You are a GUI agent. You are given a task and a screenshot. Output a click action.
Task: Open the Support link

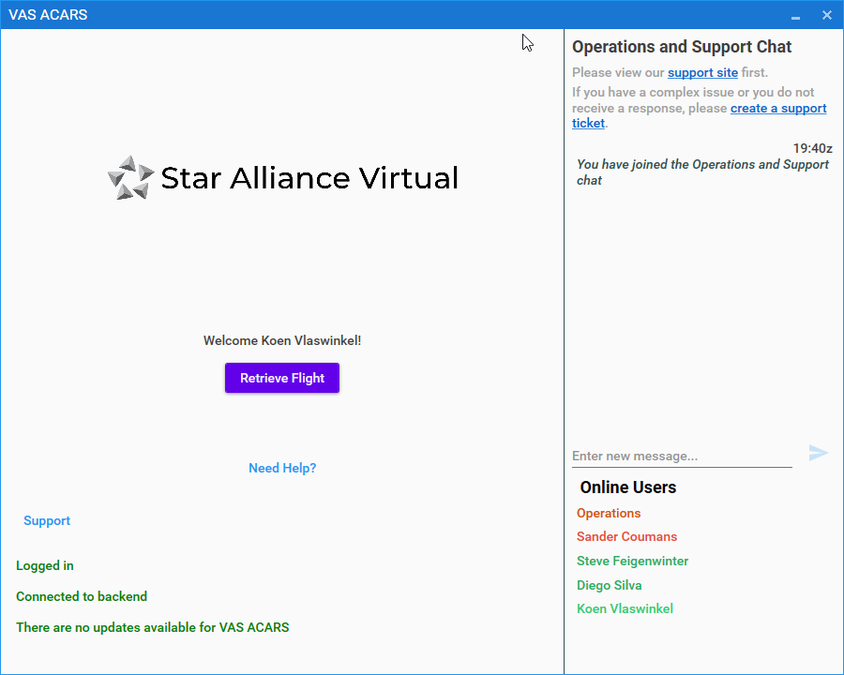[x=47, y=520]
